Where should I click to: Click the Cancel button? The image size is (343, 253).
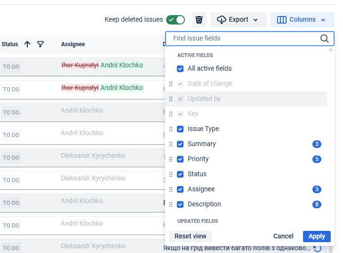coord(283,236)
